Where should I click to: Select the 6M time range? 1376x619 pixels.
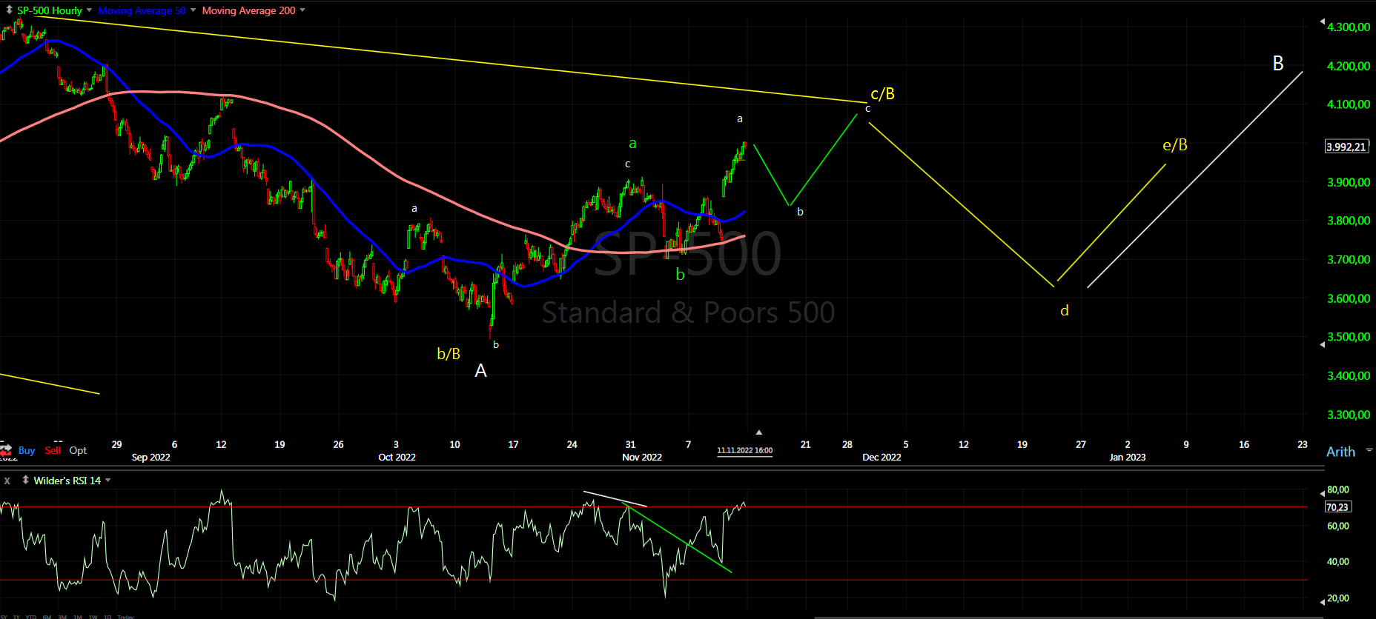[47, 616]
